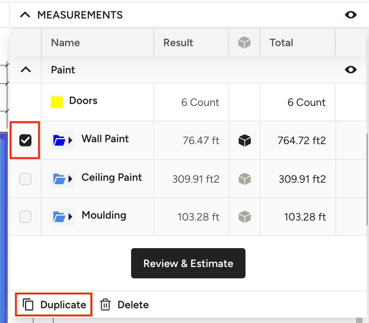369x323 pixels.
Task: Select the Moulding row checkbox
Action: pyautogui.click(x=25, y=217)
